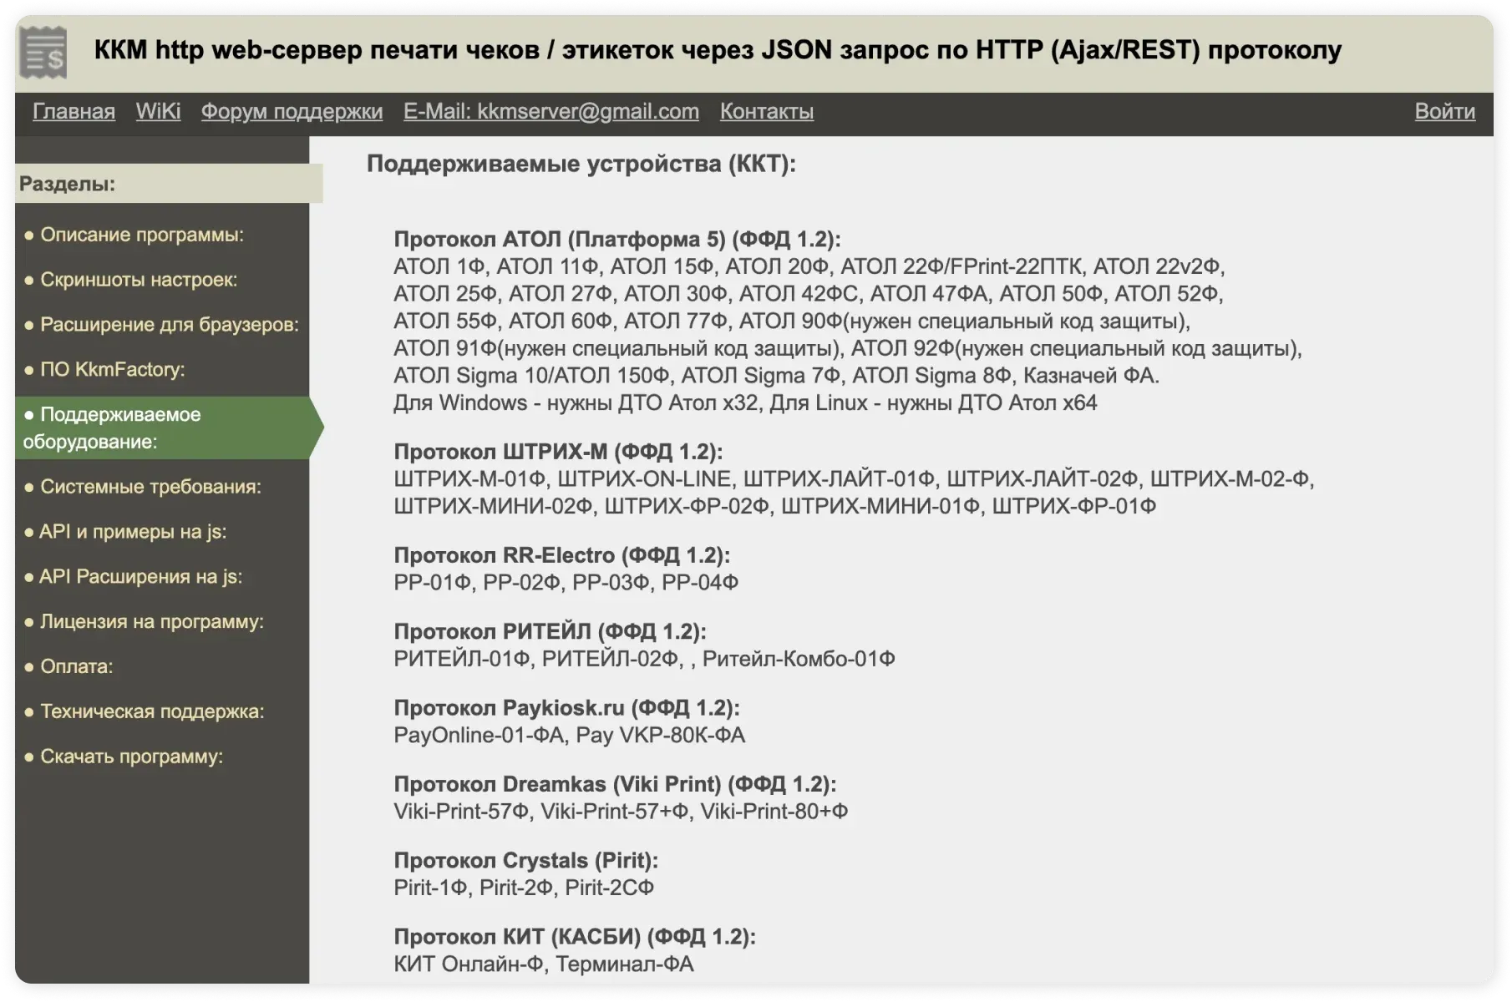Open Скриншоты настроек section
The width and height of the screenshot is (1512, 1002).
pos(138,280)
